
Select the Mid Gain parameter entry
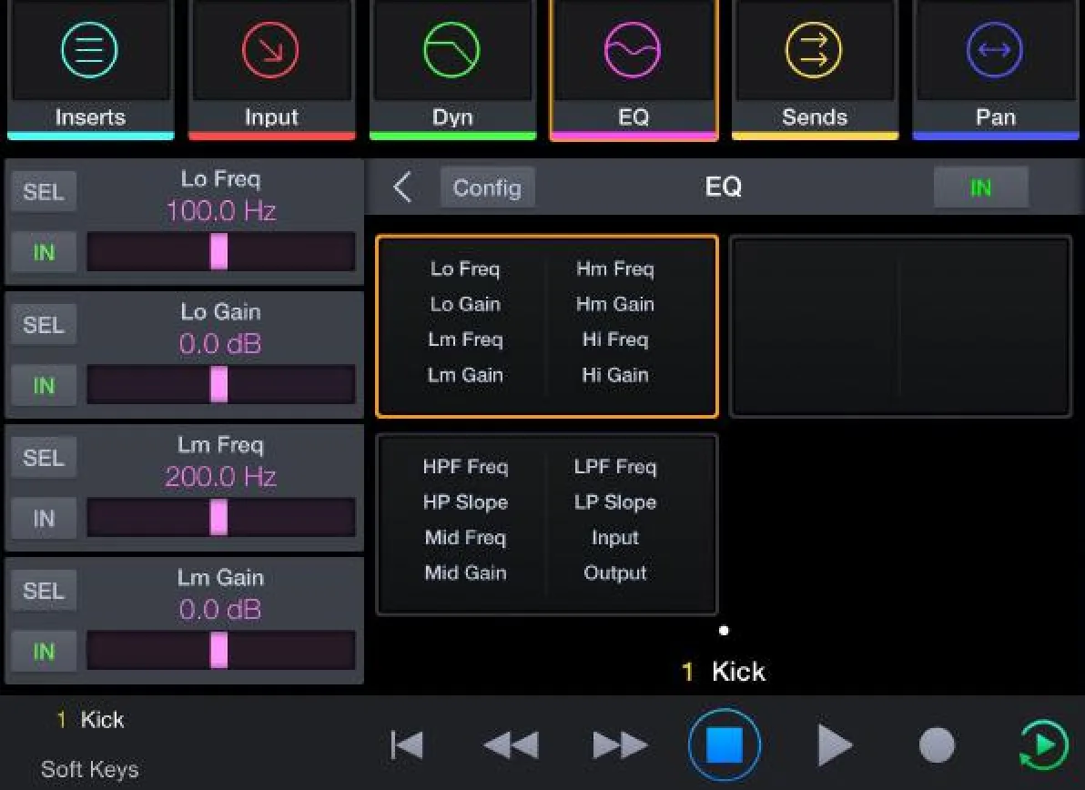pyautogui.click(x=466, y=572)
